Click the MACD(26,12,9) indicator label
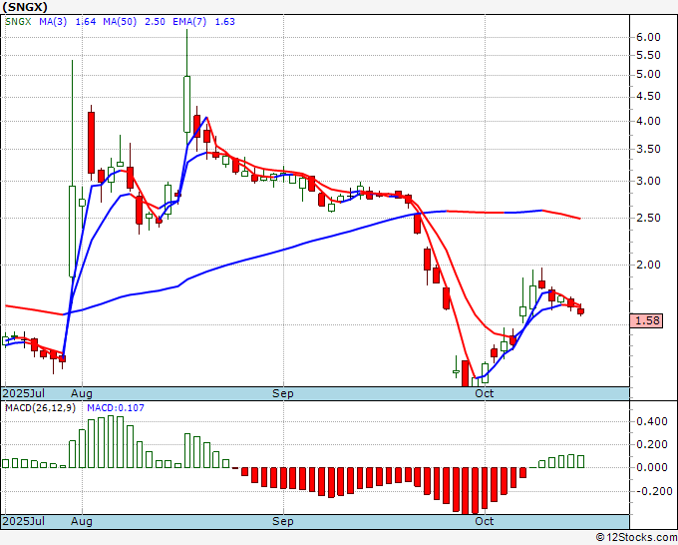 (x=40, y=408)
